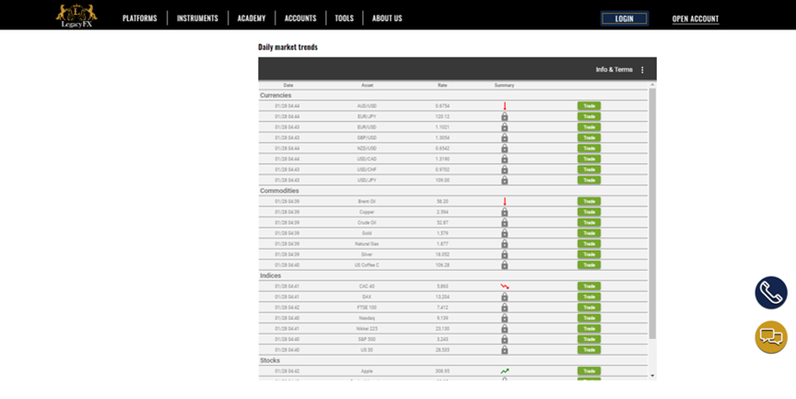Image resolution: width=796 pixels, height=399 pixels.
Task: Click the Open Account link
Action: [696, 18]
